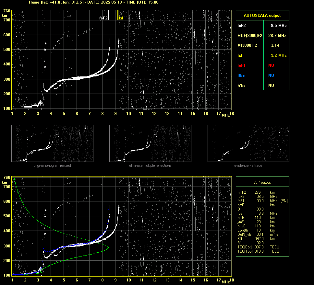Click the TEC[Top] 010.0 TECU row

258,251
